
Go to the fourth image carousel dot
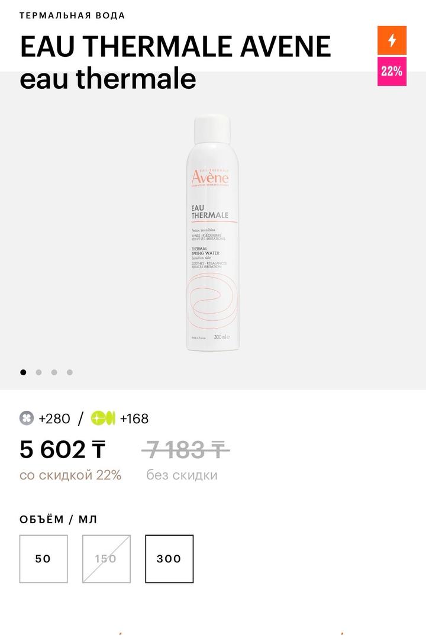click(x=70, y=372)
